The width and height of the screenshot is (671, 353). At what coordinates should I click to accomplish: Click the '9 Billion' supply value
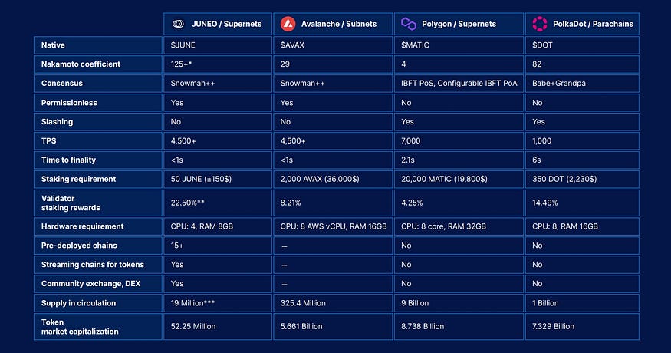415,303
